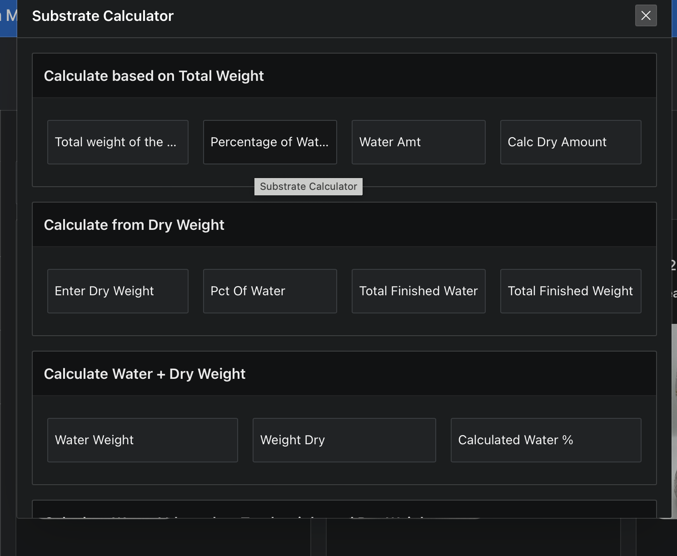The image size is (677, 556).
Task: Select the Total Finished Weight field
Action: coord(570,291)
